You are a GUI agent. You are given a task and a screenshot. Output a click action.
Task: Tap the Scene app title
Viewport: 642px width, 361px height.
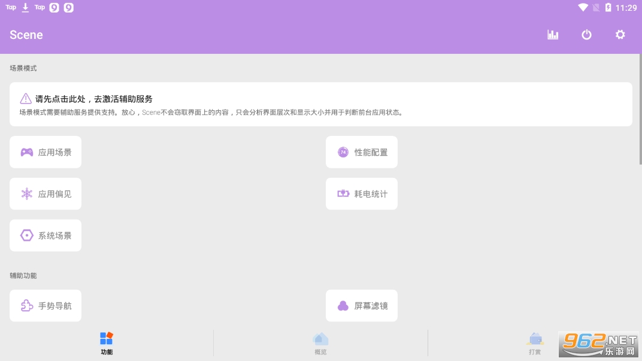(26, 35)
